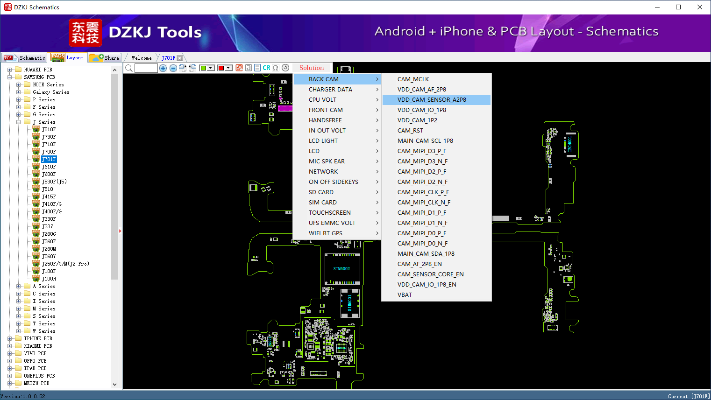Image resolution: width=711 pixels, height=400 pixels.
Task: Open the Share tab
Action: point(105,58)
